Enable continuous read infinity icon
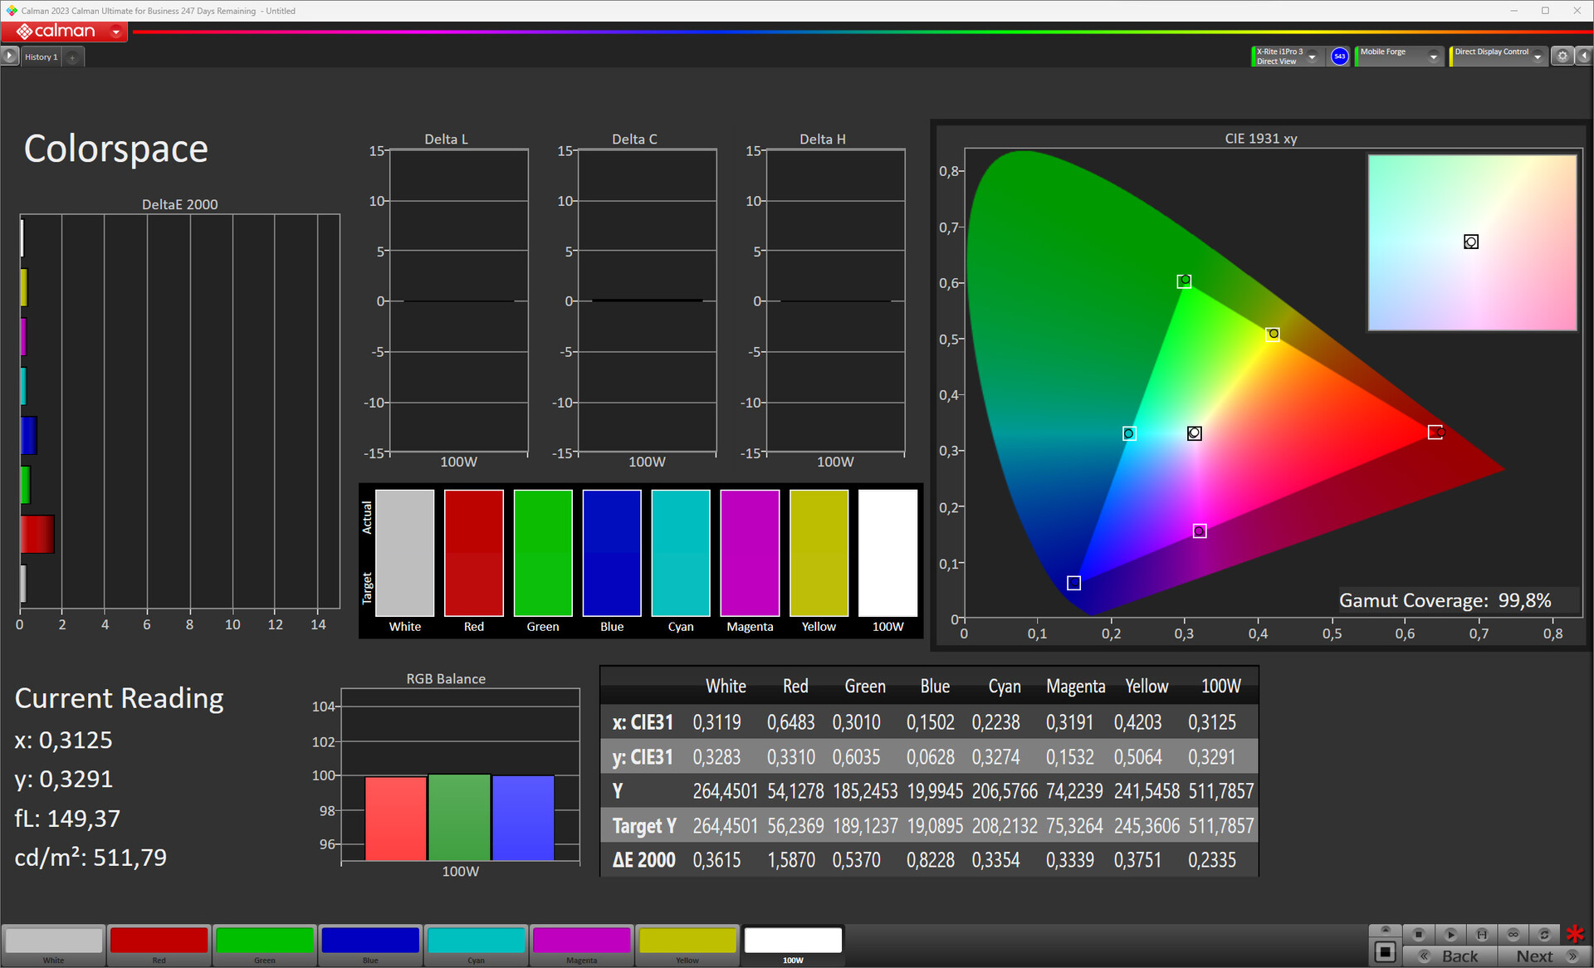The image size is (1594, 968). coord(1513,934)
